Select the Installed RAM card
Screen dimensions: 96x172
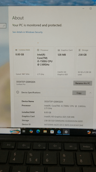pos(23,62)
